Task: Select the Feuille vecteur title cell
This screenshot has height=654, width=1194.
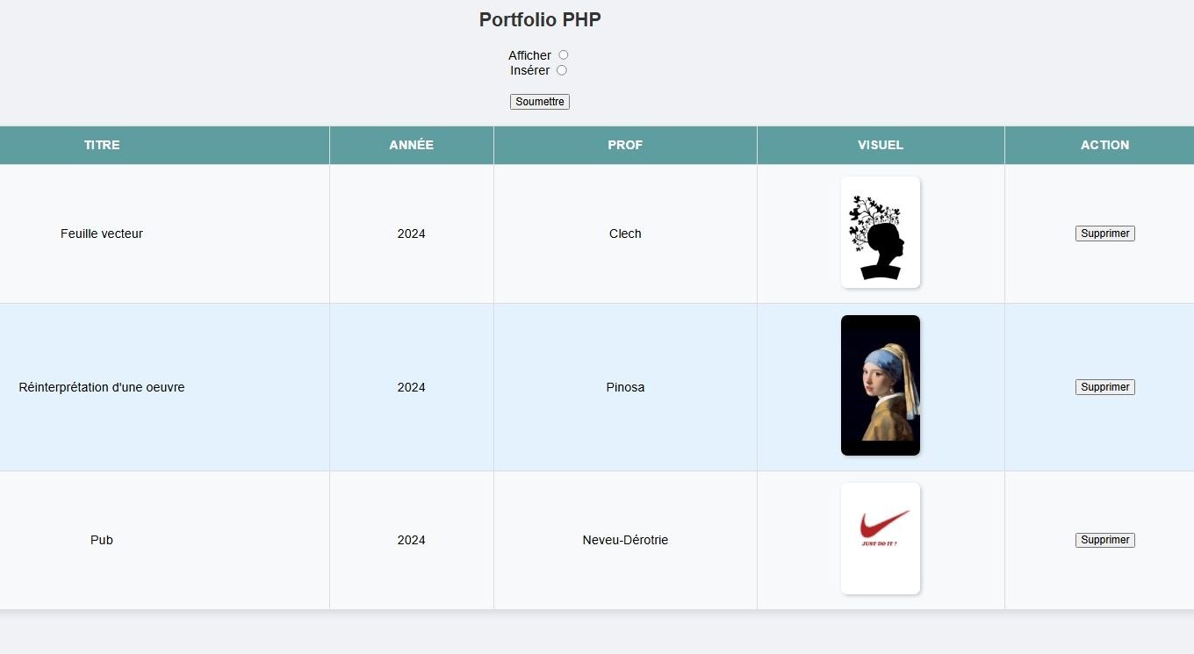Action: [x=102, y=234]
